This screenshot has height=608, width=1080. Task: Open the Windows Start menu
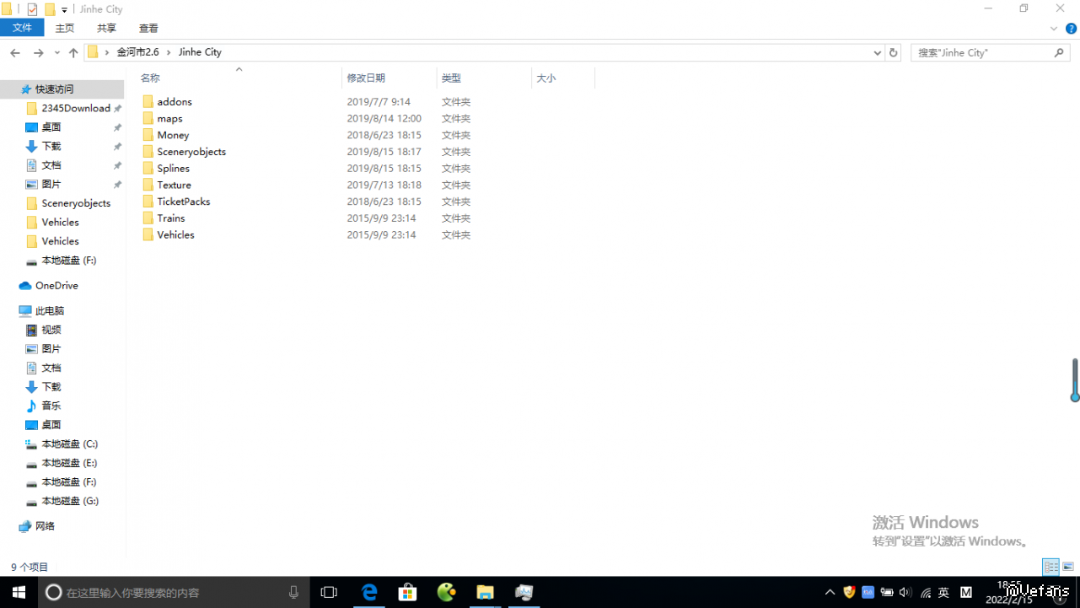(17, 592)
